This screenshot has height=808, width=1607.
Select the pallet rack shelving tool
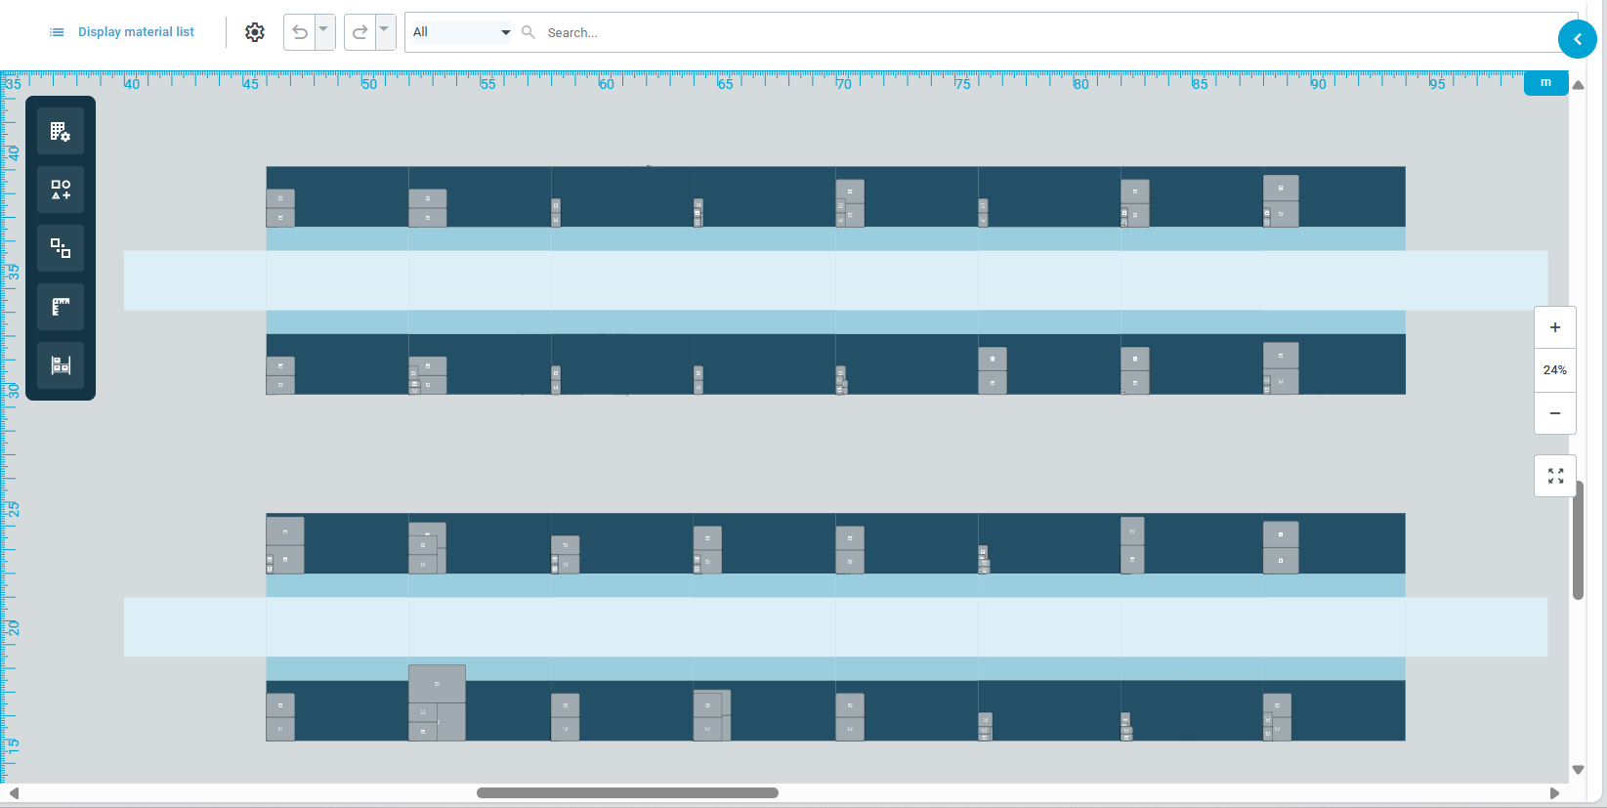[61, 365]
